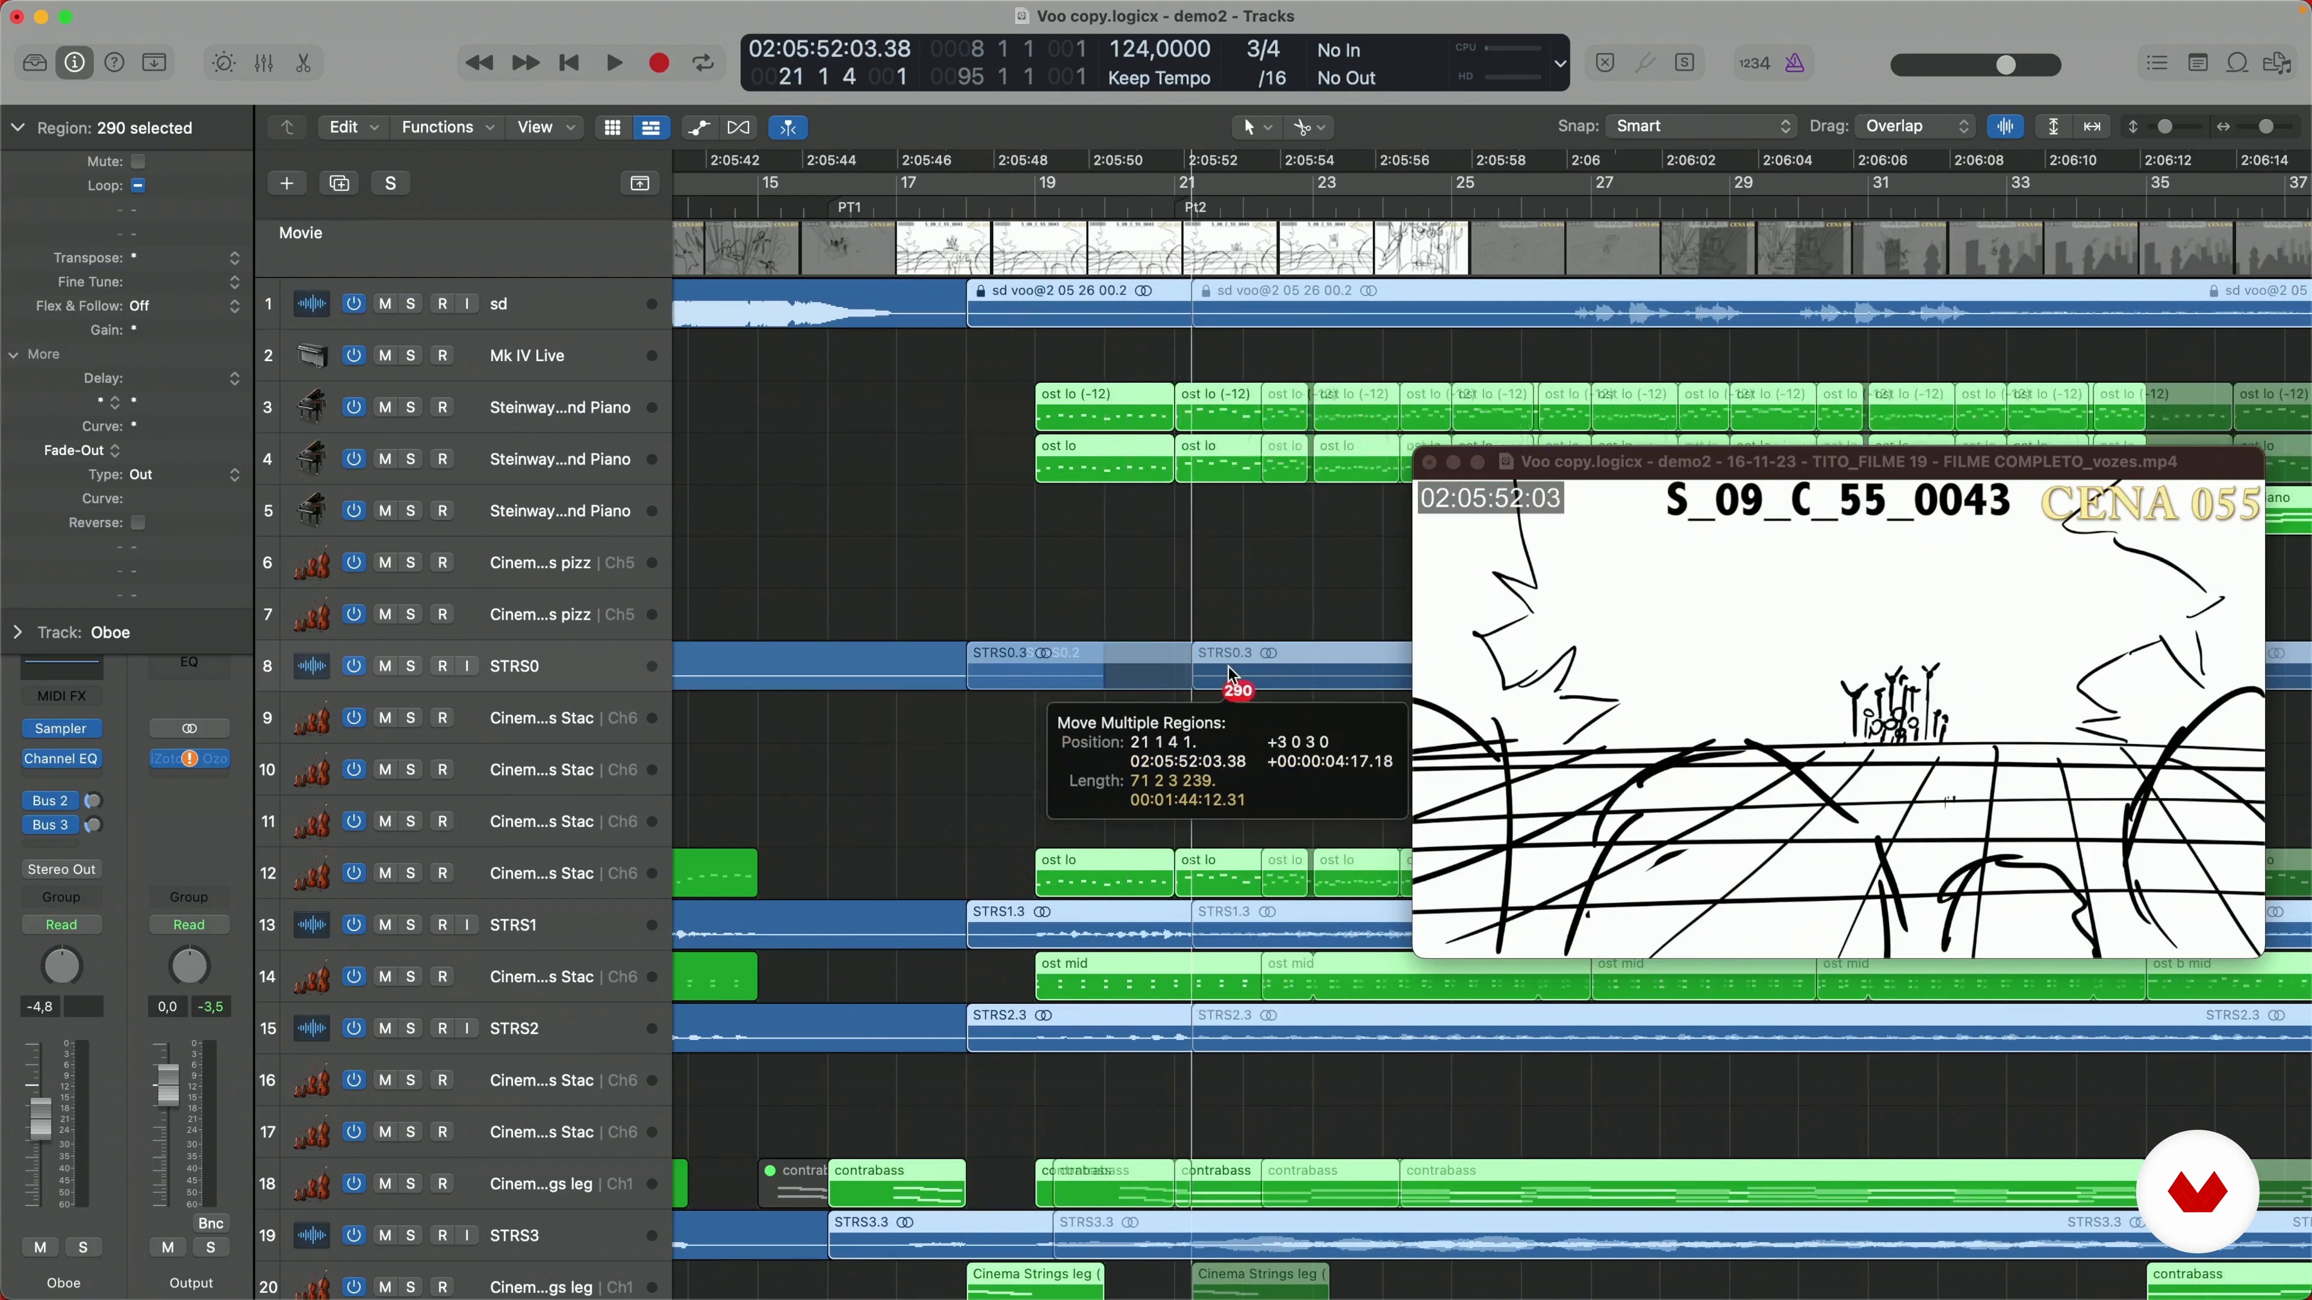Click the Fast Forward transport button
2312x1300 pixels.
[525, 63]
